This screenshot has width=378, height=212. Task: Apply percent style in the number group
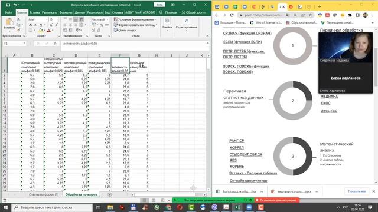[102, 25]
